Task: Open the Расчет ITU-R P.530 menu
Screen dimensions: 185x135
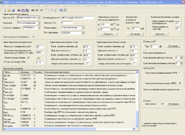Action: [x=72, y=6]
